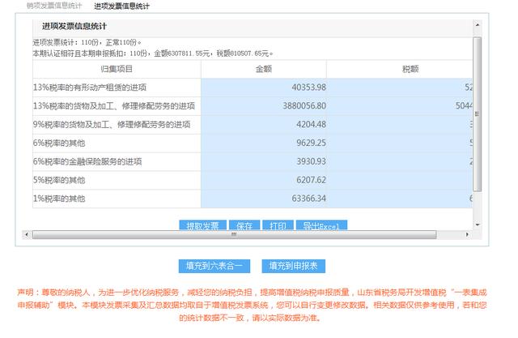
Task: Select amount cell 3880056.80
Action: click(264, 106)
